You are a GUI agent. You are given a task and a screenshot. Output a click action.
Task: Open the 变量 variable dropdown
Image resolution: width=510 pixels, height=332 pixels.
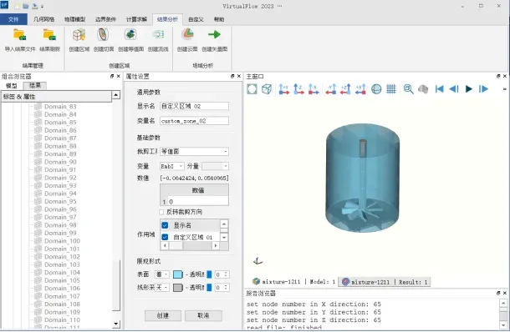(172, 166)
